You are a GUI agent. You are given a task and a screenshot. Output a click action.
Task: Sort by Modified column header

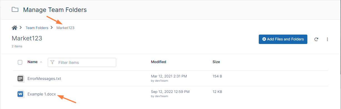pos(158,62)
